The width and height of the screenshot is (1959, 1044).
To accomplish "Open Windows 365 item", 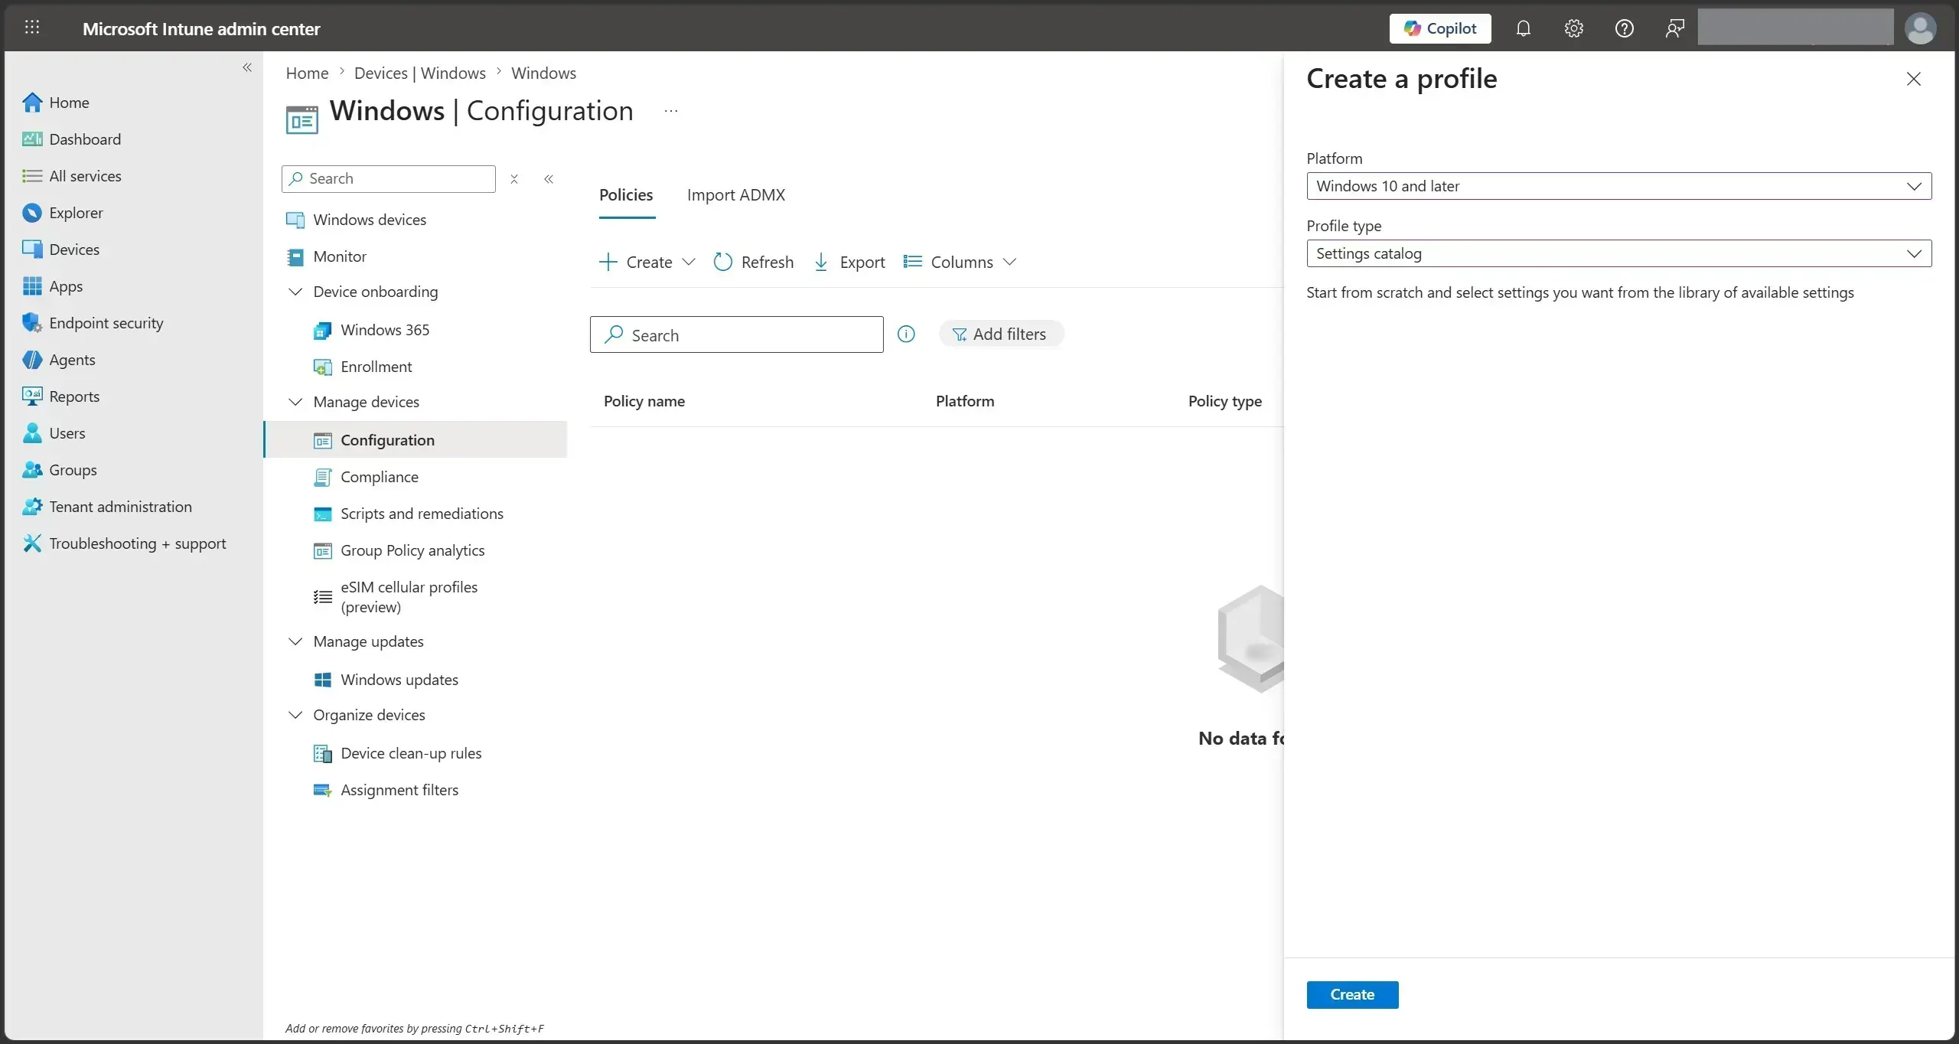I will click(385, 330).
